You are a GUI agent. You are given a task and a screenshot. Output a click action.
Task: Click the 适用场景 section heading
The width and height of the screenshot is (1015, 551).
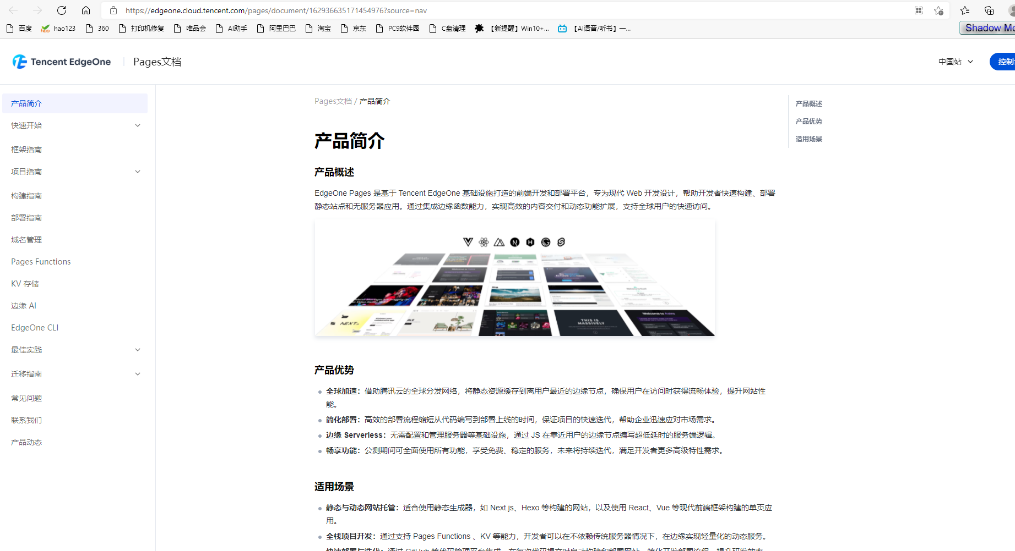click(x=334, y=487)
